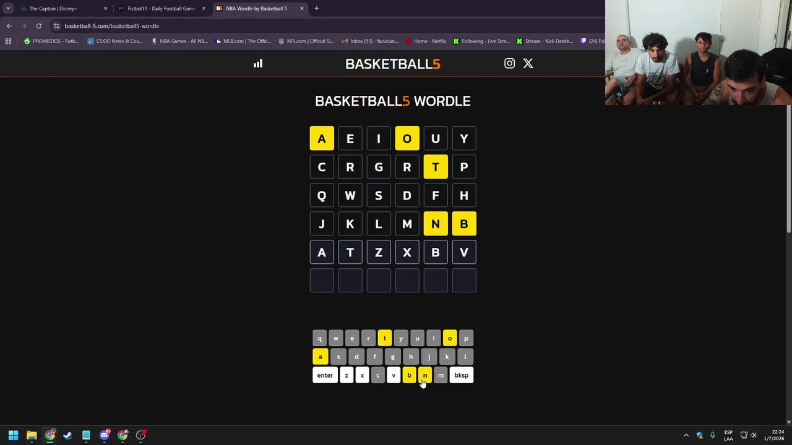Click the 'v' key on the on-screen keyboard
Screen dimensions: 792x445
(394, 375)
